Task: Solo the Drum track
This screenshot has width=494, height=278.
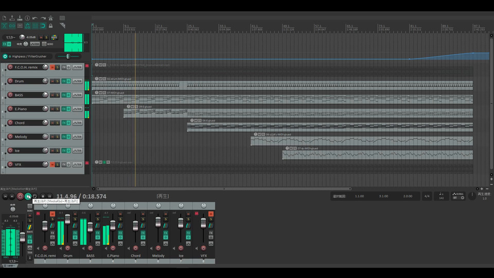Action: click(57, 81)
